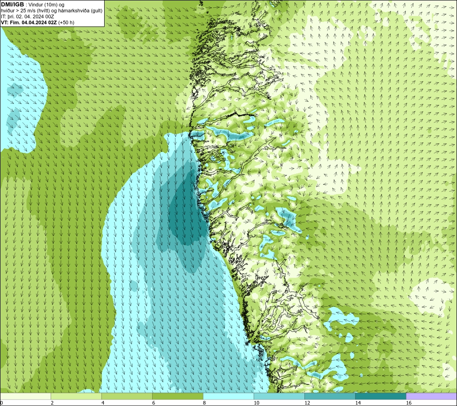
Task: Click the "6" scale label
Action: [x=154, y=403]
